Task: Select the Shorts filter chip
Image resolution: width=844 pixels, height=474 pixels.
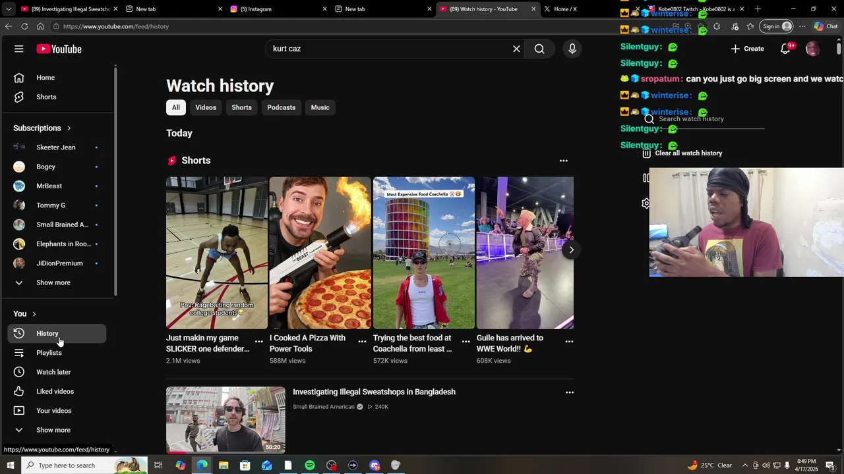Action: point(241,107)
